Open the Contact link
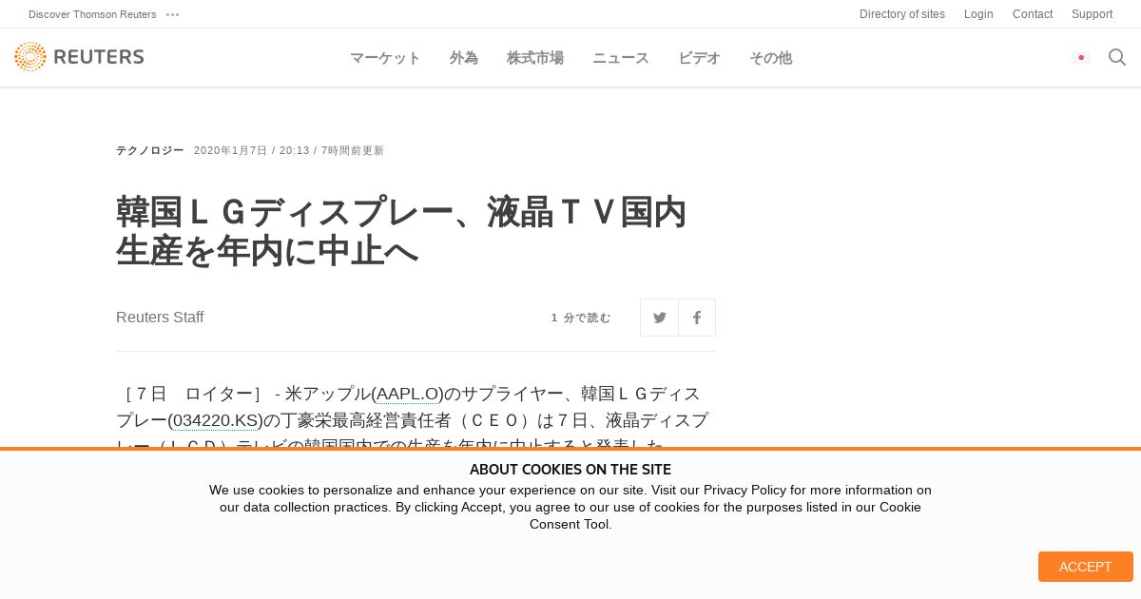This screenshot has height=599, width=1141. 1033,14
